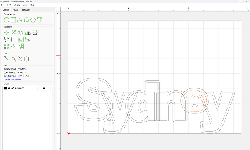This screenshot has height=150, width=250.
Task: Open the View menu
Action: 25,5
